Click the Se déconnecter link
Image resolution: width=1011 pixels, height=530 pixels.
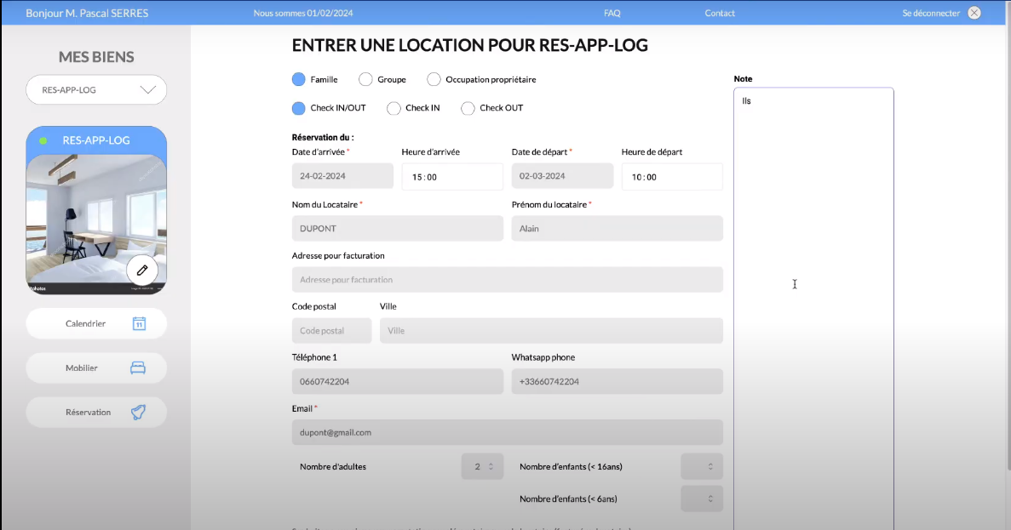(x=931, y=13)
